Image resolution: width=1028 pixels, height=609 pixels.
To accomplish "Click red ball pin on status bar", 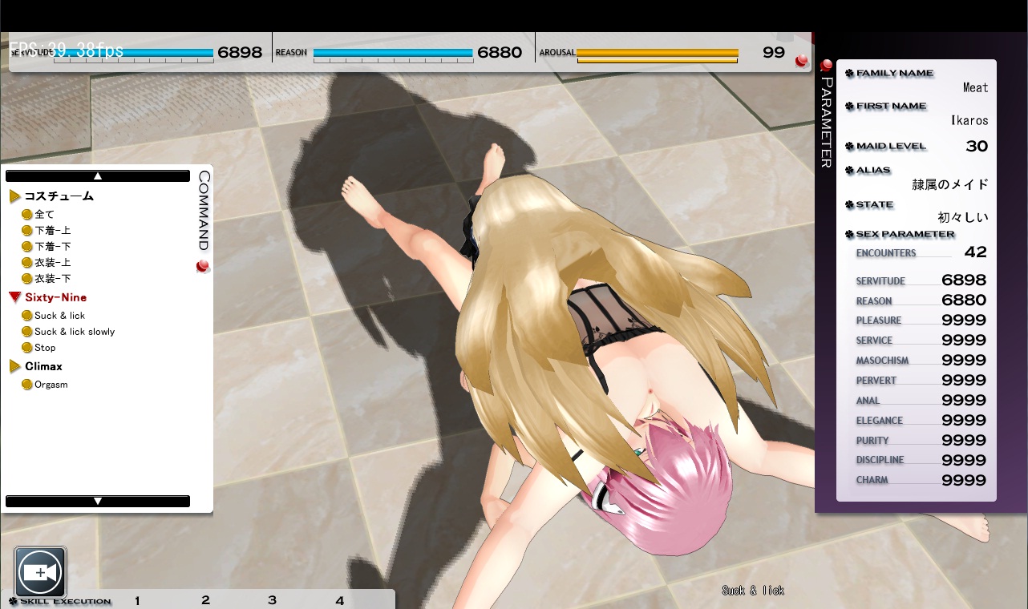I will click(801, 61).
